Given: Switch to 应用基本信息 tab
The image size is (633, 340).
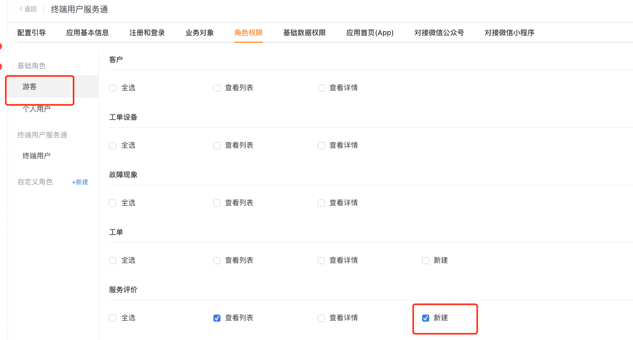Looking at the screenshot, I should tap(88, 33).
